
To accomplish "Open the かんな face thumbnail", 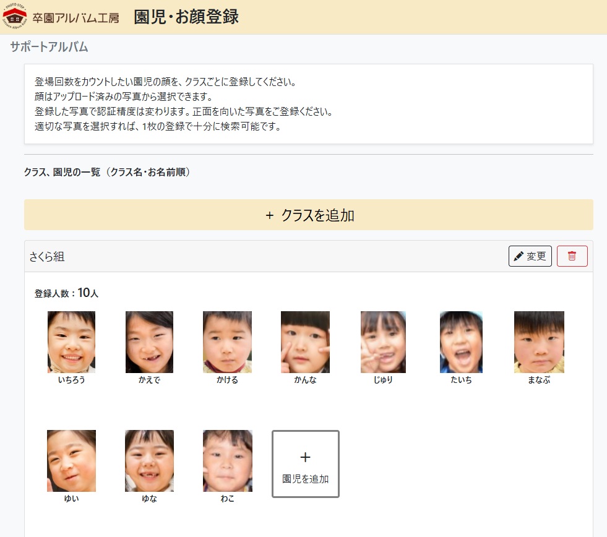I will tap(306, 342).
